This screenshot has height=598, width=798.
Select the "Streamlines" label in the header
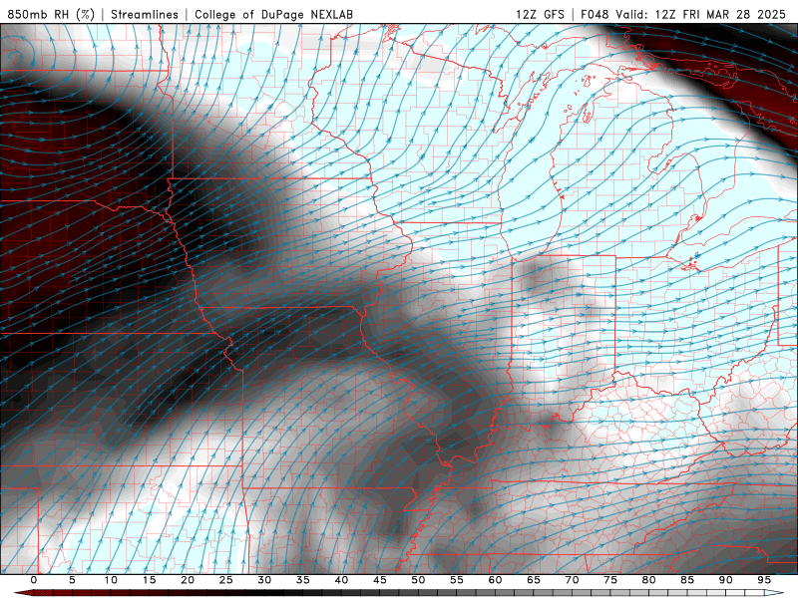coord(145,14)
